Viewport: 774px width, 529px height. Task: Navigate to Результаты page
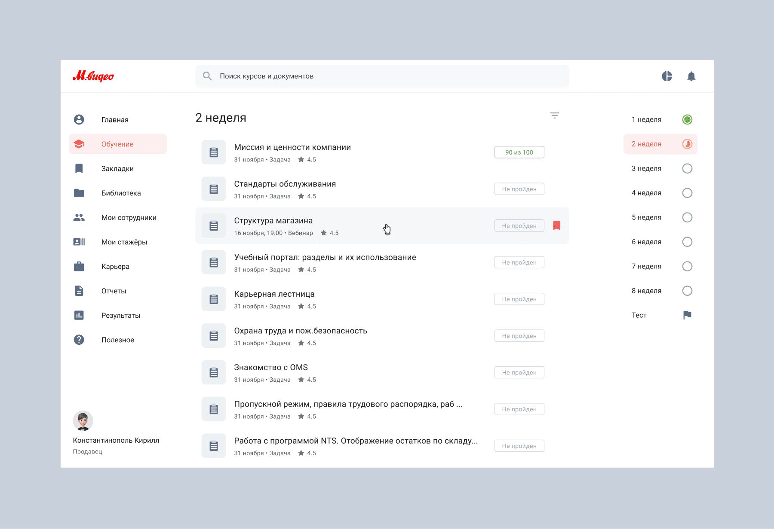point(121,316)
